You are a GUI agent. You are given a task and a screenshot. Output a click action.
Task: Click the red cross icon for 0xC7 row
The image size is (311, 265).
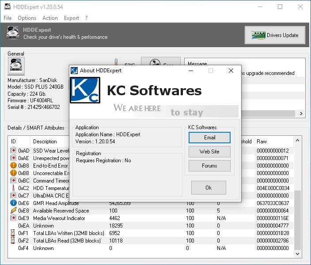(x=13, y=195)
